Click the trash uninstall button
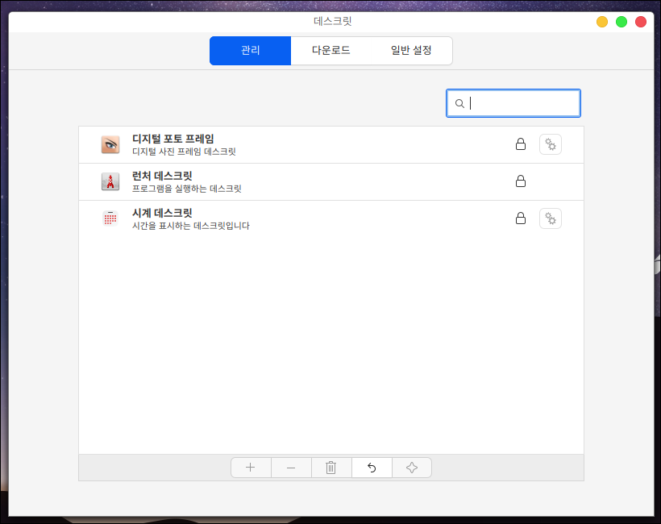 [331, 468]
